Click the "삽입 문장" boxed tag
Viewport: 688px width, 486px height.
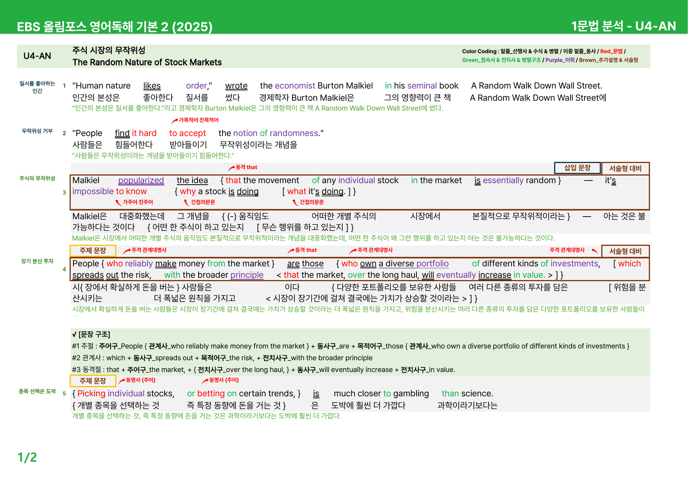(577, 168)
